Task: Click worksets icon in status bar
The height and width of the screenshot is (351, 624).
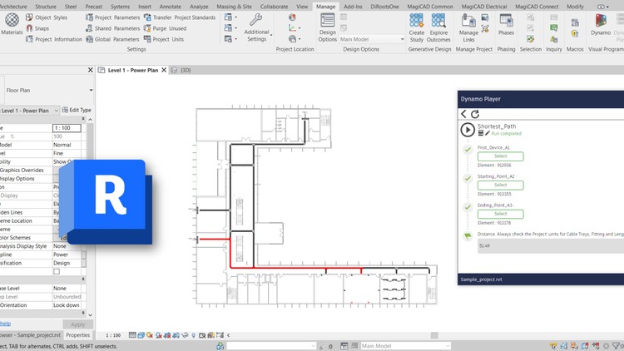Action: click(220, 346)
